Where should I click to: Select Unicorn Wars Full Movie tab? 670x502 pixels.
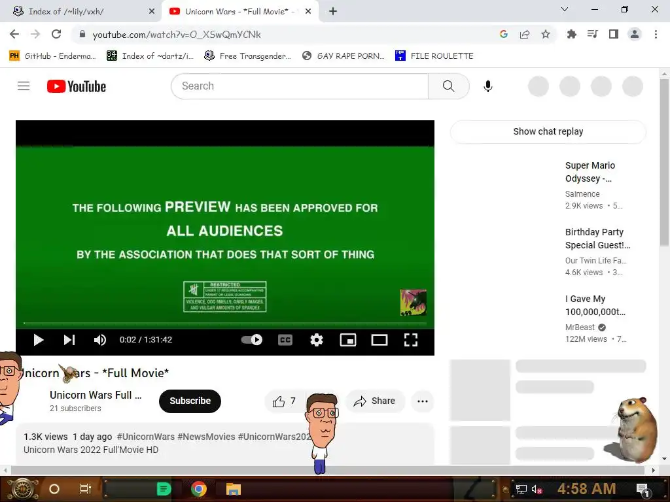[240, 12]
